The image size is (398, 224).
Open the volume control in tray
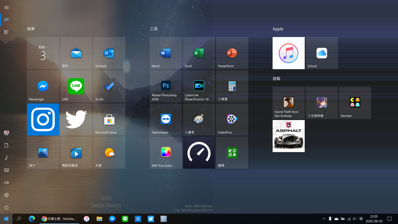tap(355, 218)
